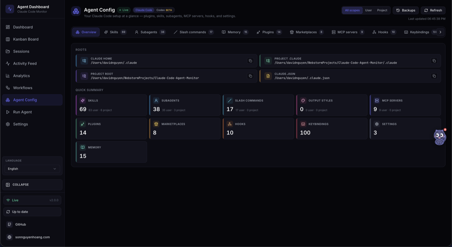Open the Plugins summary card icon
The width and height of the screenshot is (452, 247).
(x=82, y=124)
